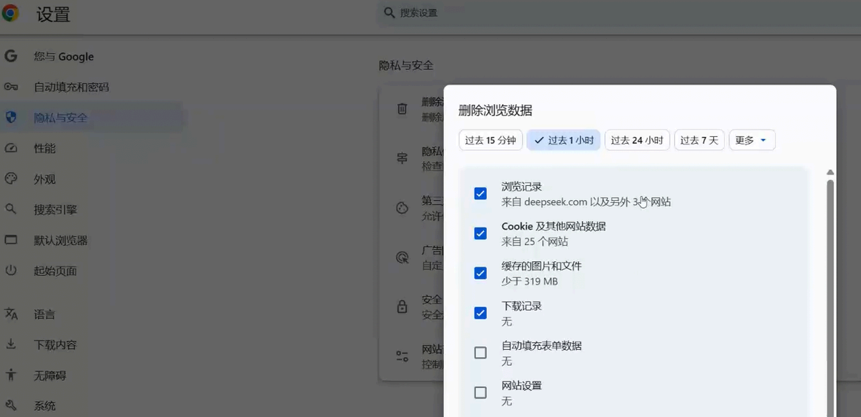The height and width of the screenshot is (417, 861).
Task: Click the trash can icon in privacy list
Action: click(x=402, y=108)
